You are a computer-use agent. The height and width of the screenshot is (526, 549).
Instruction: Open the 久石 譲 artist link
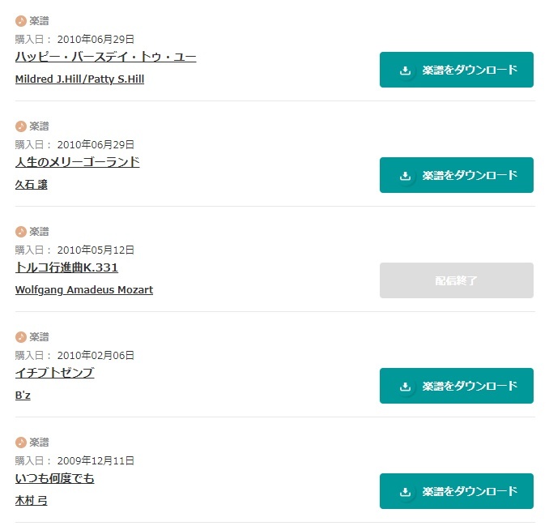point(31,185)
